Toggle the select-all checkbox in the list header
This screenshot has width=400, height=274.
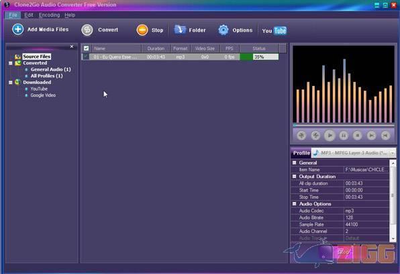click(86, 48)
